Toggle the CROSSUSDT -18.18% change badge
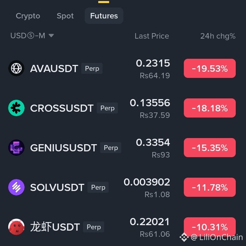This screenshot has width=246, height=246. click(x=210, y=108)
